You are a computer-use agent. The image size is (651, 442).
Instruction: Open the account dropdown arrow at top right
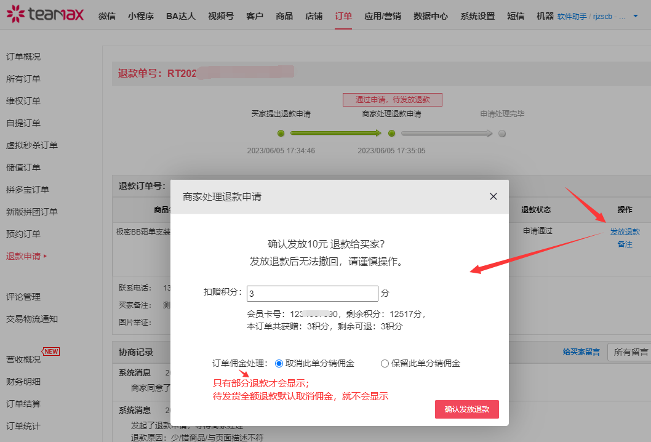click(x=636, y=16)
